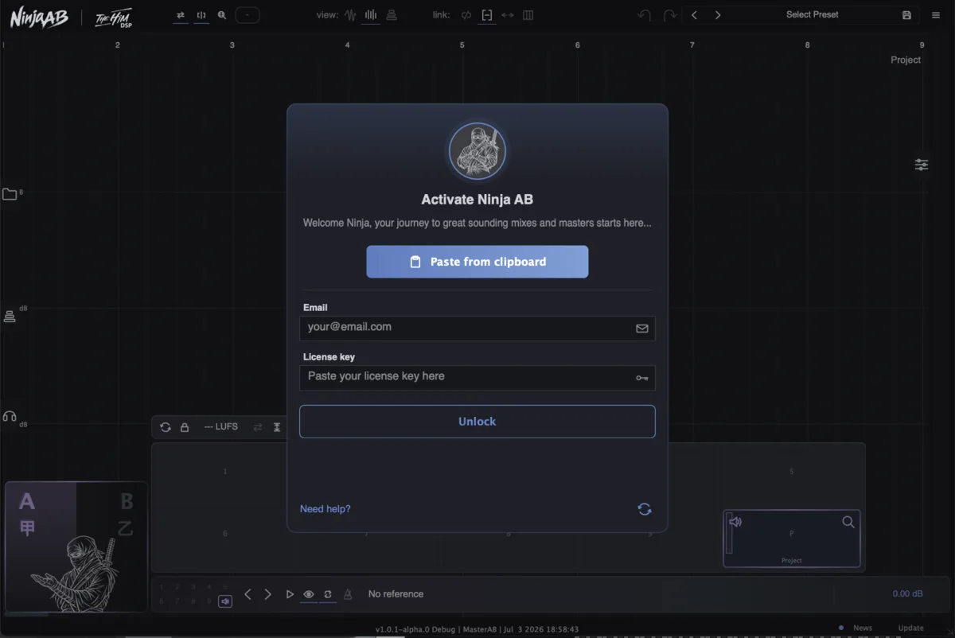Screen dimensions: 955x638
Task: Toggle the mirror/flip icon in top toolbar
Action: coord(201,15)
